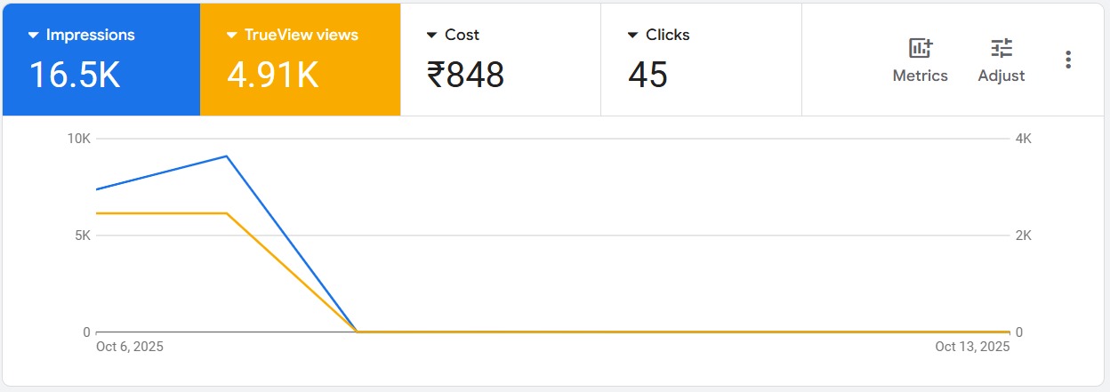Click the 10K left axis label
The width and height of the screenshot is (1110, 392).
click(x=79, y=139)
